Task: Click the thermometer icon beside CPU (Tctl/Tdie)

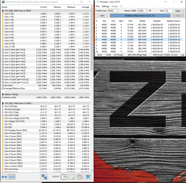Action: pos(3,106)
